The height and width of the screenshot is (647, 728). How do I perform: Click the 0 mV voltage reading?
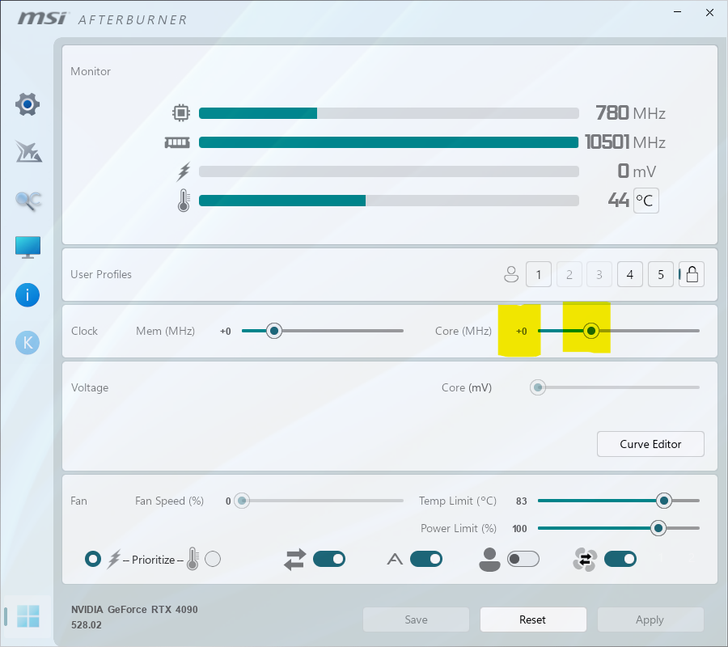click(x=637, y=171)
